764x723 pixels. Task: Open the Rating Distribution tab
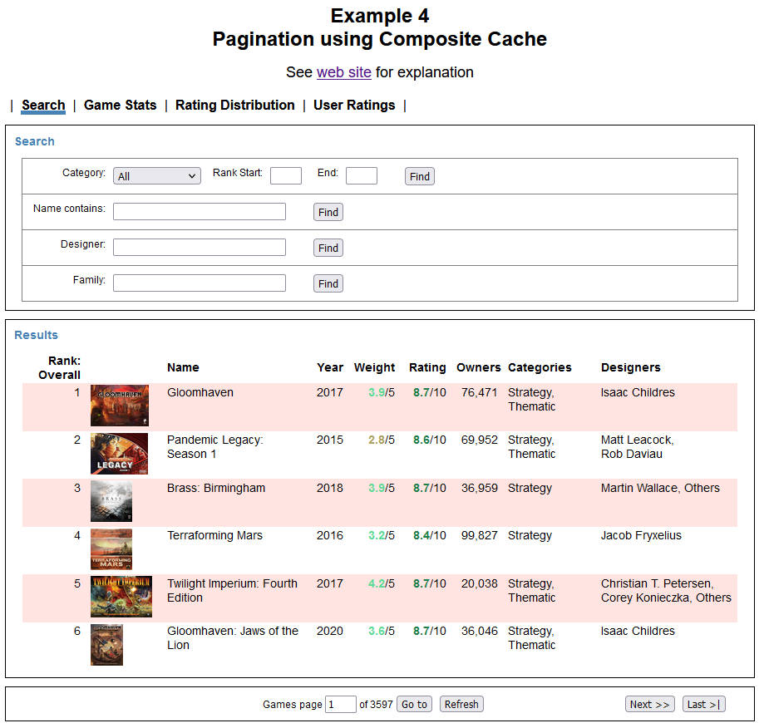pos(235,106)
